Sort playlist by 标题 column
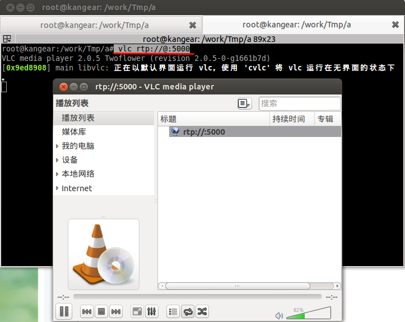Screen dimensions: 405x322 click(x=213, y=119)
